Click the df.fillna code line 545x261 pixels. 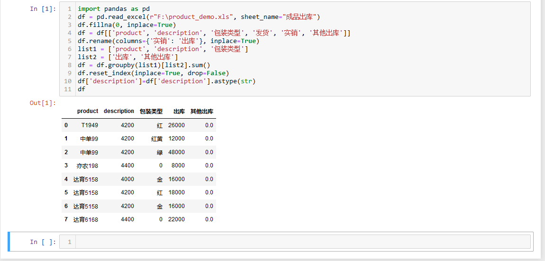pyautogui.click(x=127, y=25)
